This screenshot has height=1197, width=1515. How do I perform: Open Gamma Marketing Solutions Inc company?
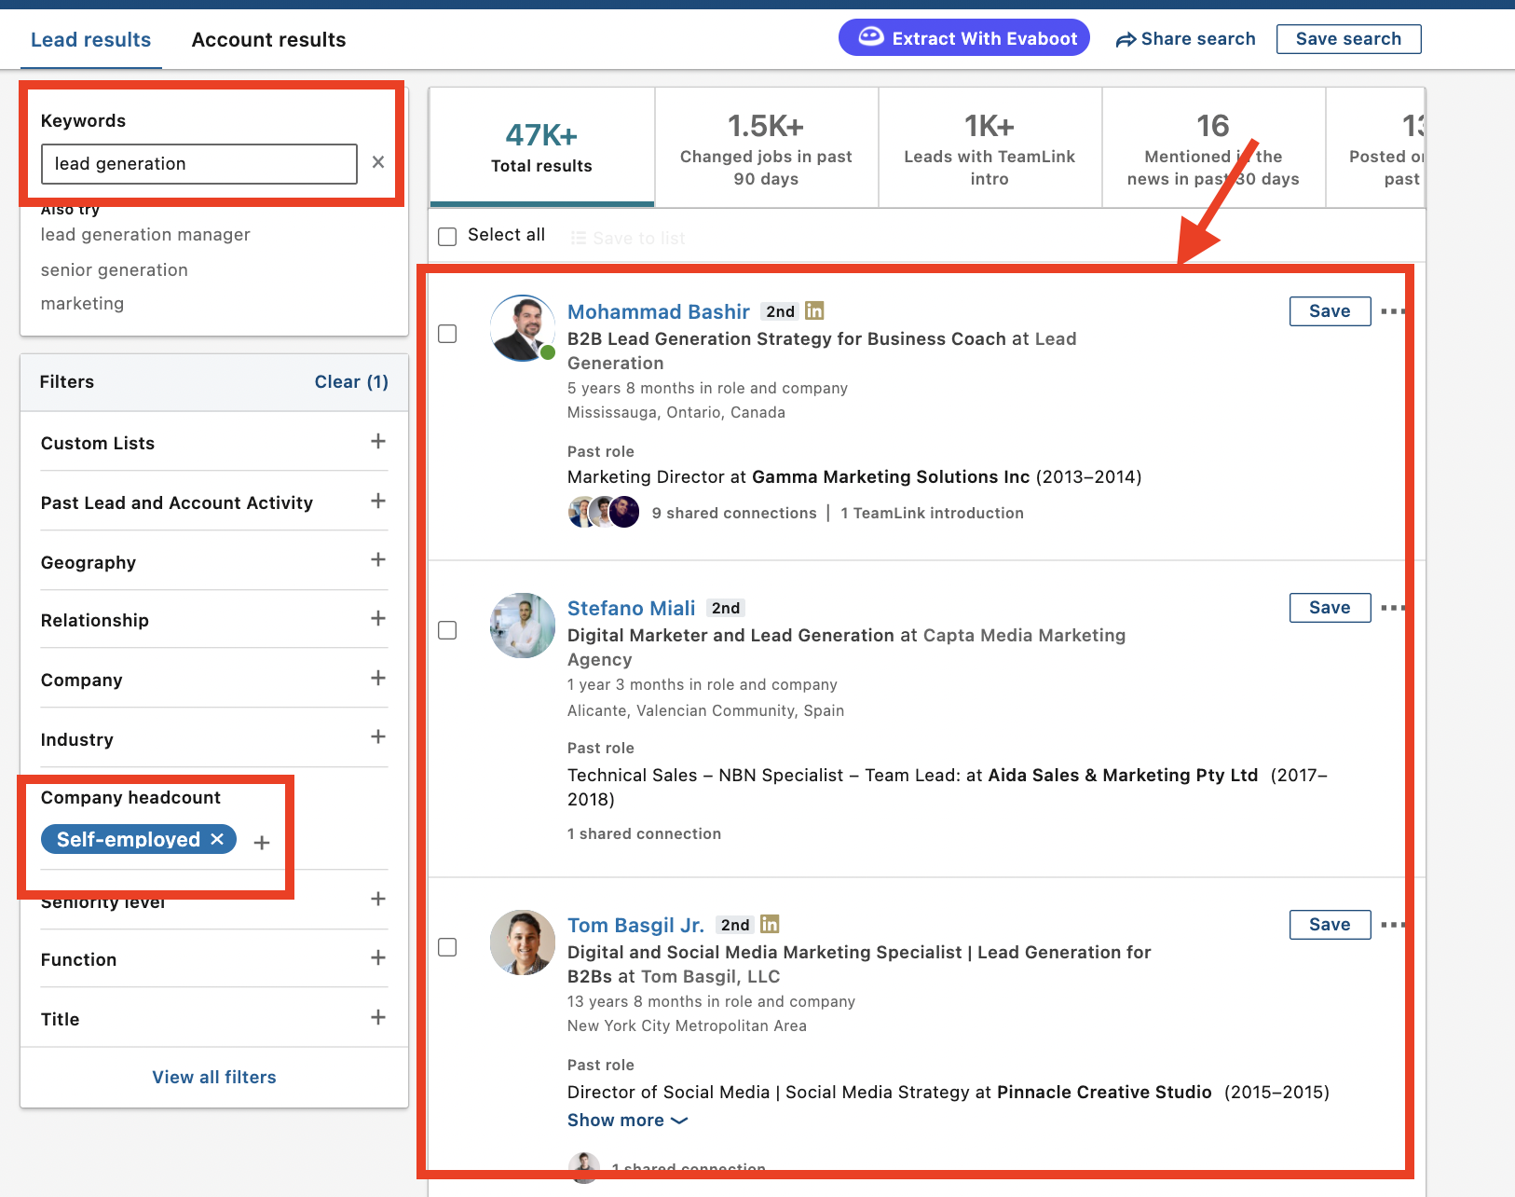pos(891,476)
